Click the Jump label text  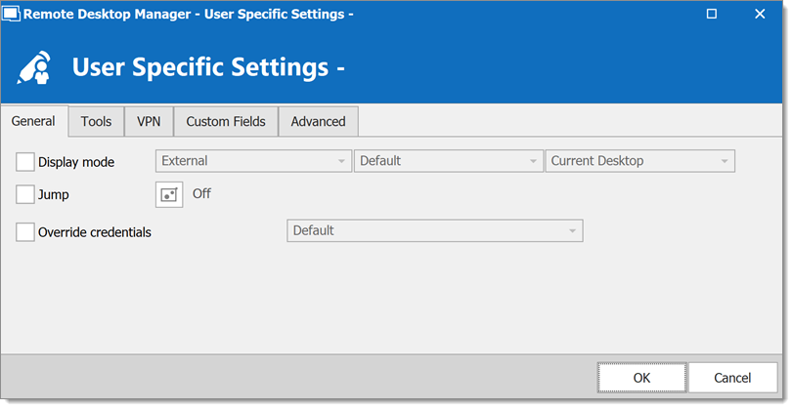pyautogui.click(x=54, y=195)
